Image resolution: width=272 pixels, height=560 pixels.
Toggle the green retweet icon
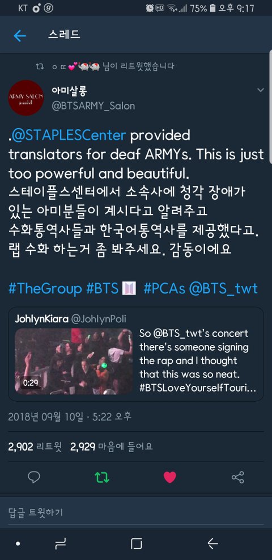click(x=102, y=477)
